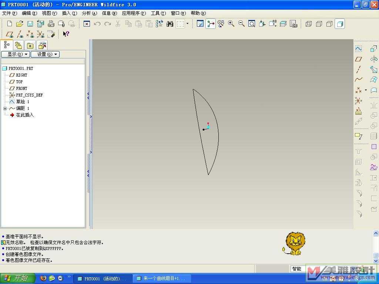The width and height of the screenshot is (379, 284).
Task: Click the binoculars search icon
Action: (x=170, y=24)
